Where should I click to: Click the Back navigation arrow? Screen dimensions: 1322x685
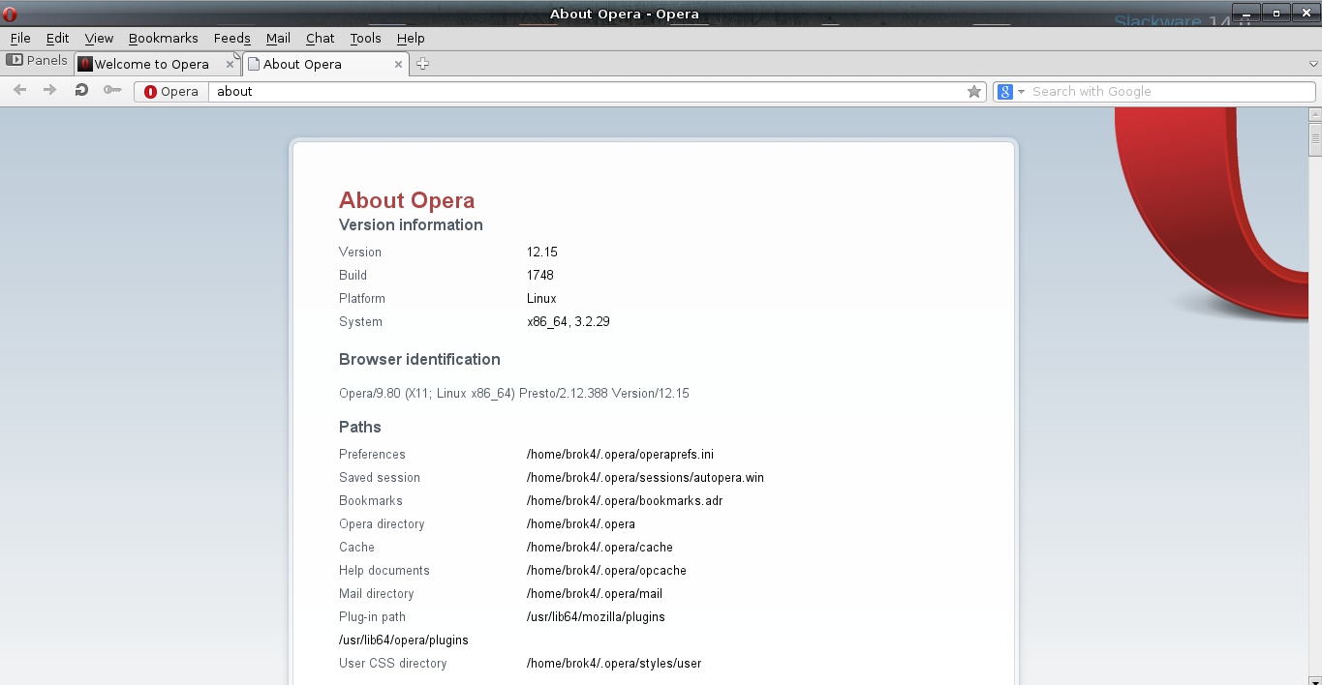pos(19,91)
